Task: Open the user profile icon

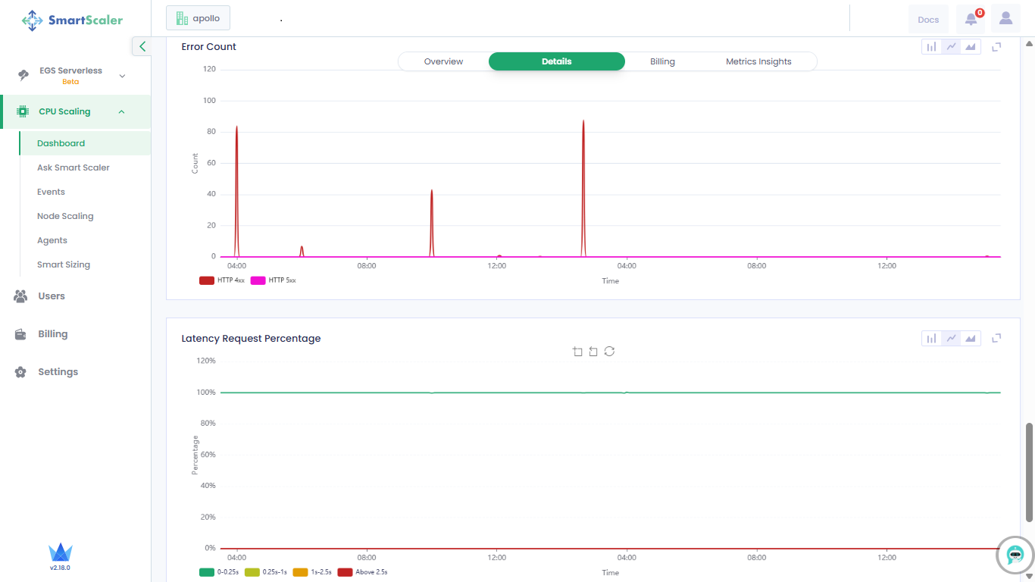Action: (1005, 19)
